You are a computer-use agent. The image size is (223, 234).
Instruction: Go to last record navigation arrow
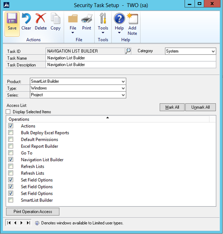28,223
